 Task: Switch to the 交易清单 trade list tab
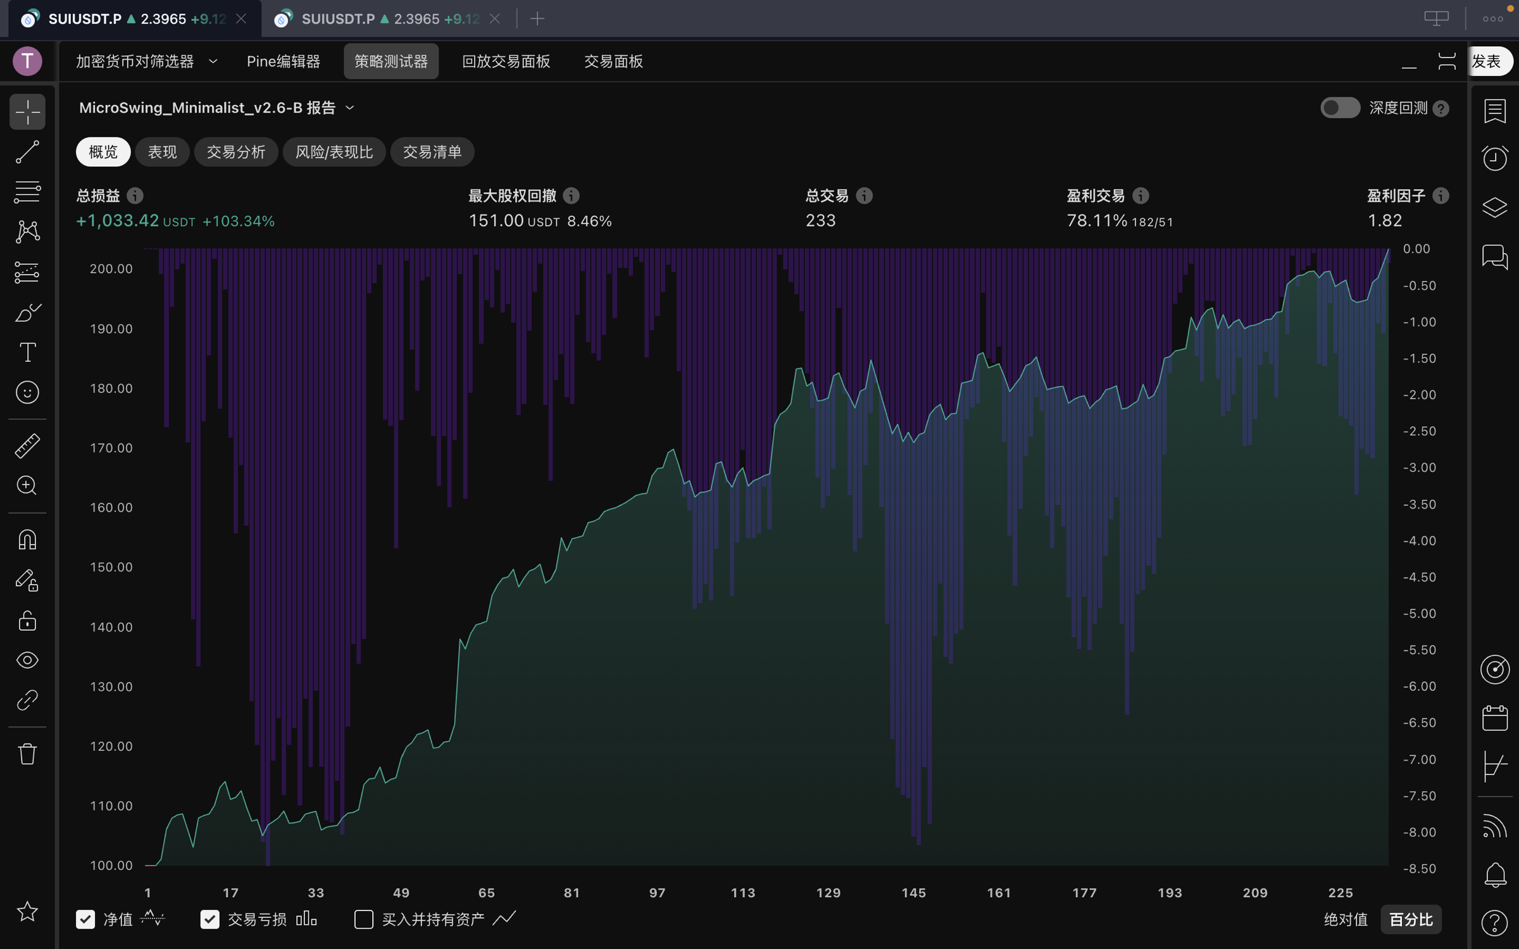[x=432, y=152]
